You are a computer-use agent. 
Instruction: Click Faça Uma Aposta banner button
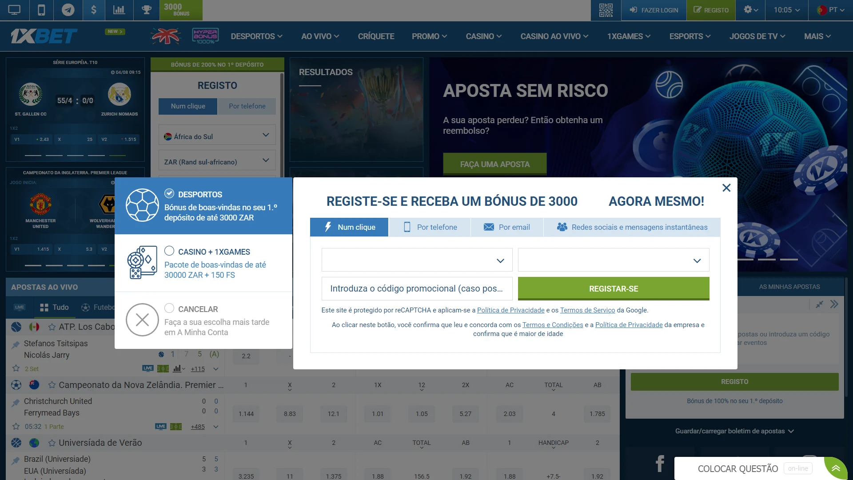495,164
